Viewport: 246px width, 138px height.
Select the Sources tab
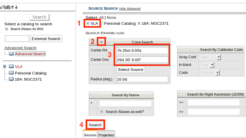click(90, 135)
